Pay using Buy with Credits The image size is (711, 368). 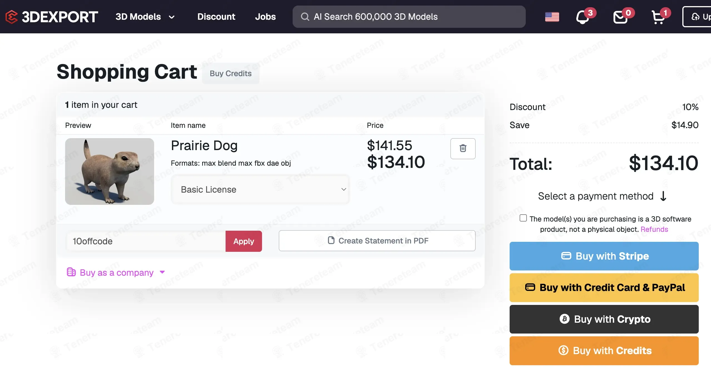(x=604, y=350)
